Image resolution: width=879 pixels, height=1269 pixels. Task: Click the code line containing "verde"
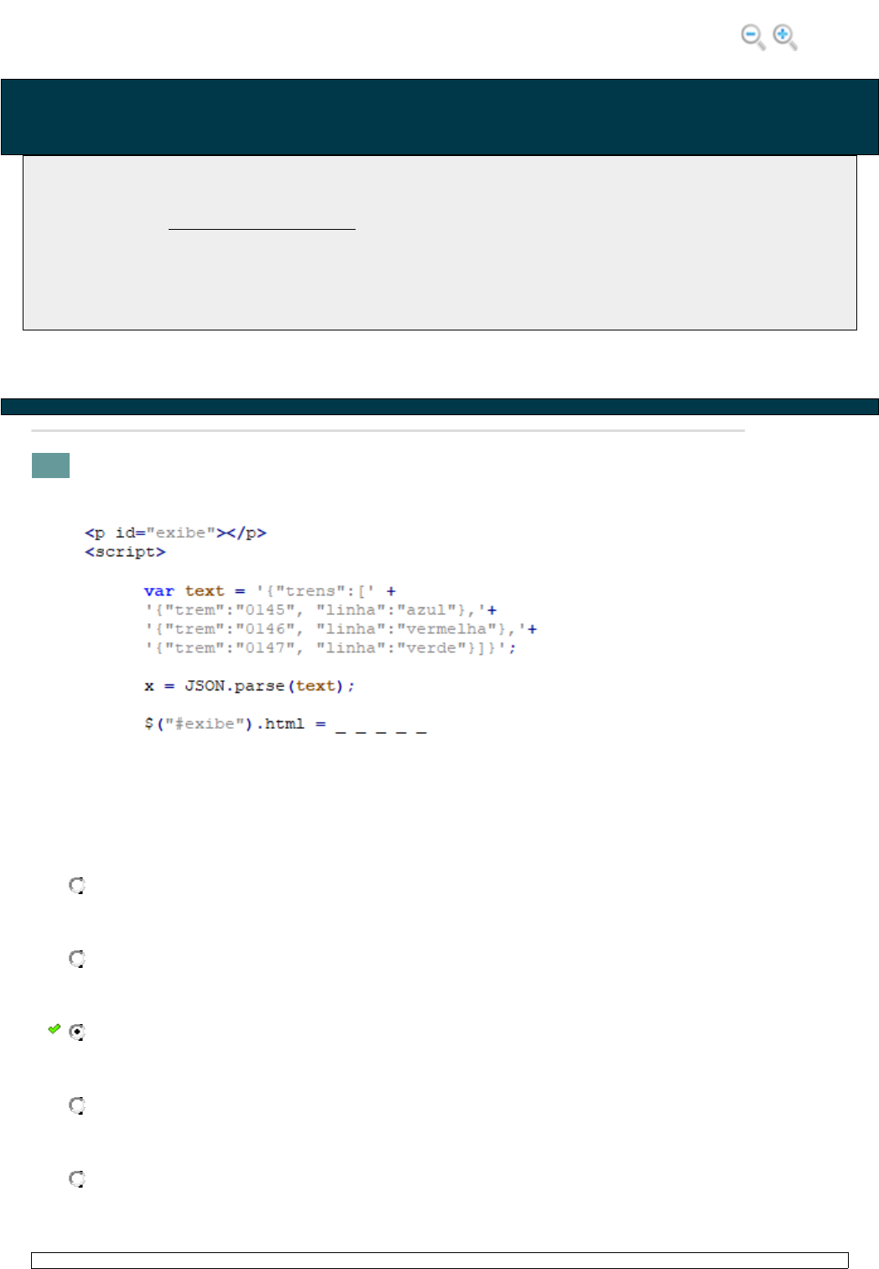coord(330,648)
